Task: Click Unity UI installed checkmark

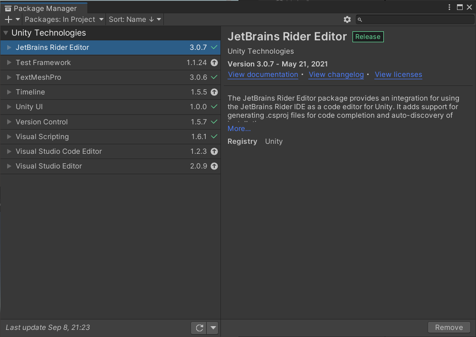Action: pyautogui.click(x=214, y=107)
